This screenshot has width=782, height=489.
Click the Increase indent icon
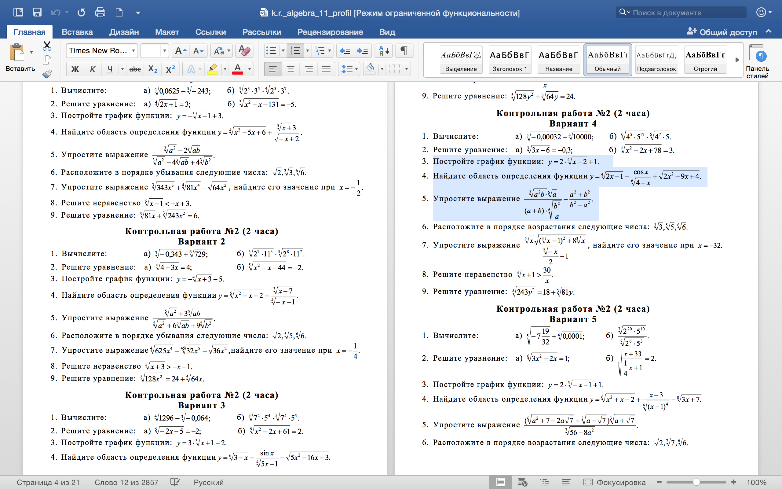[363, 51]
